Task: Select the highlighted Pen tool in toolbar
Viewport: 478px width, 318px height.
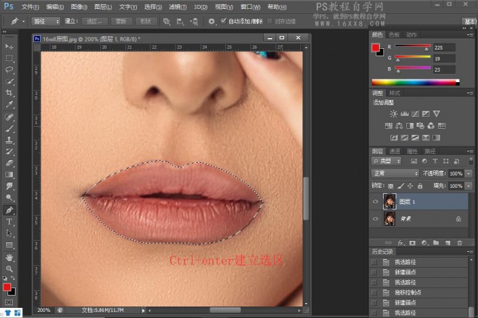Action: coord(9,210)
